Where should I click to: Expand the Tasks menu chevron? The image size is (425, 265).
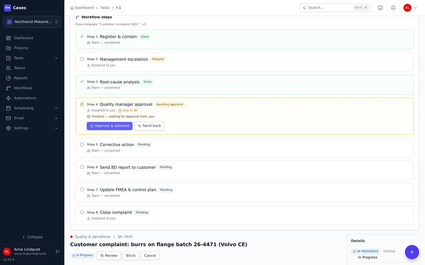pos(56,58)
